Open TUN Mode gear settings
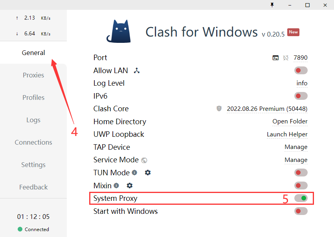Viewport: 334px width, 237px height. [x=148, y=173]
